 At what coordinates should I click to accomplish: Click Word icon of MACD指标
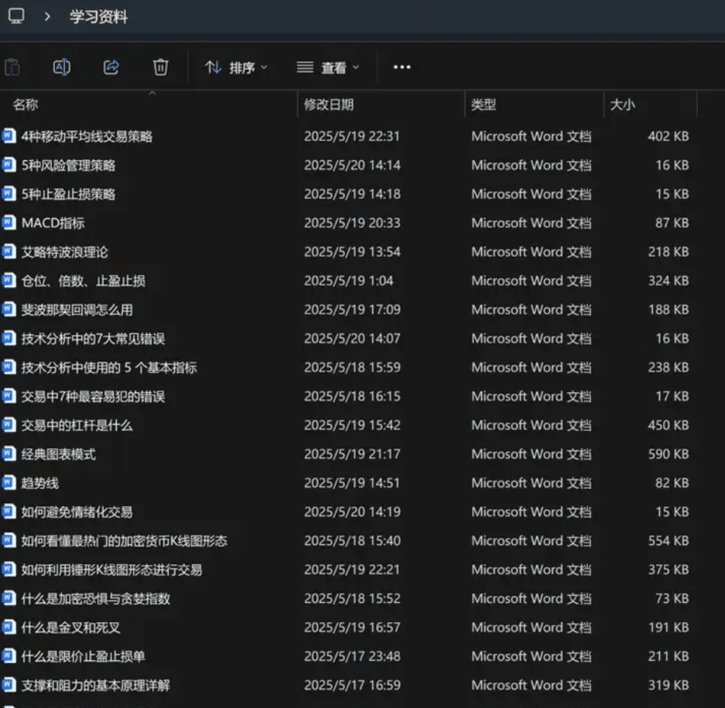pos(9,223)
